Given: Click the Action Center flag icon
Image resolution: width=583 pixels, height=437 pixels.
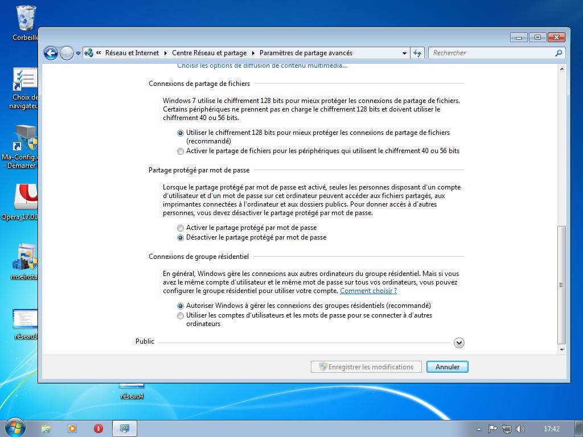Looking at the screenshot, I should (x=492, y=429).
